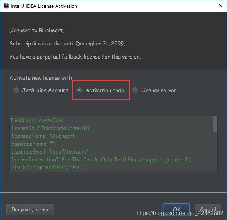
Task: Click the "assigneeName" line in code area
Action: [x=33, y=144]
